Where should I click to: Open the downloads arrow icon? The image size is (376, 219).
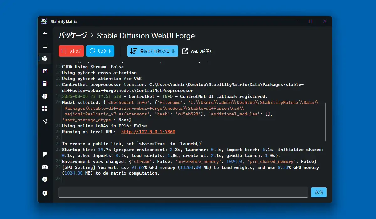click(x=45, y=179)
